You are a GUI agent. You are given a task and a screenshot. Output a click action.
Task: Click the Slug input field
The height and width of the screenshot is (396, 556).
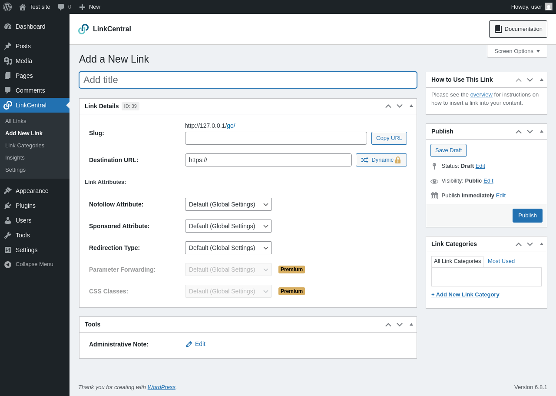point(276,138)
